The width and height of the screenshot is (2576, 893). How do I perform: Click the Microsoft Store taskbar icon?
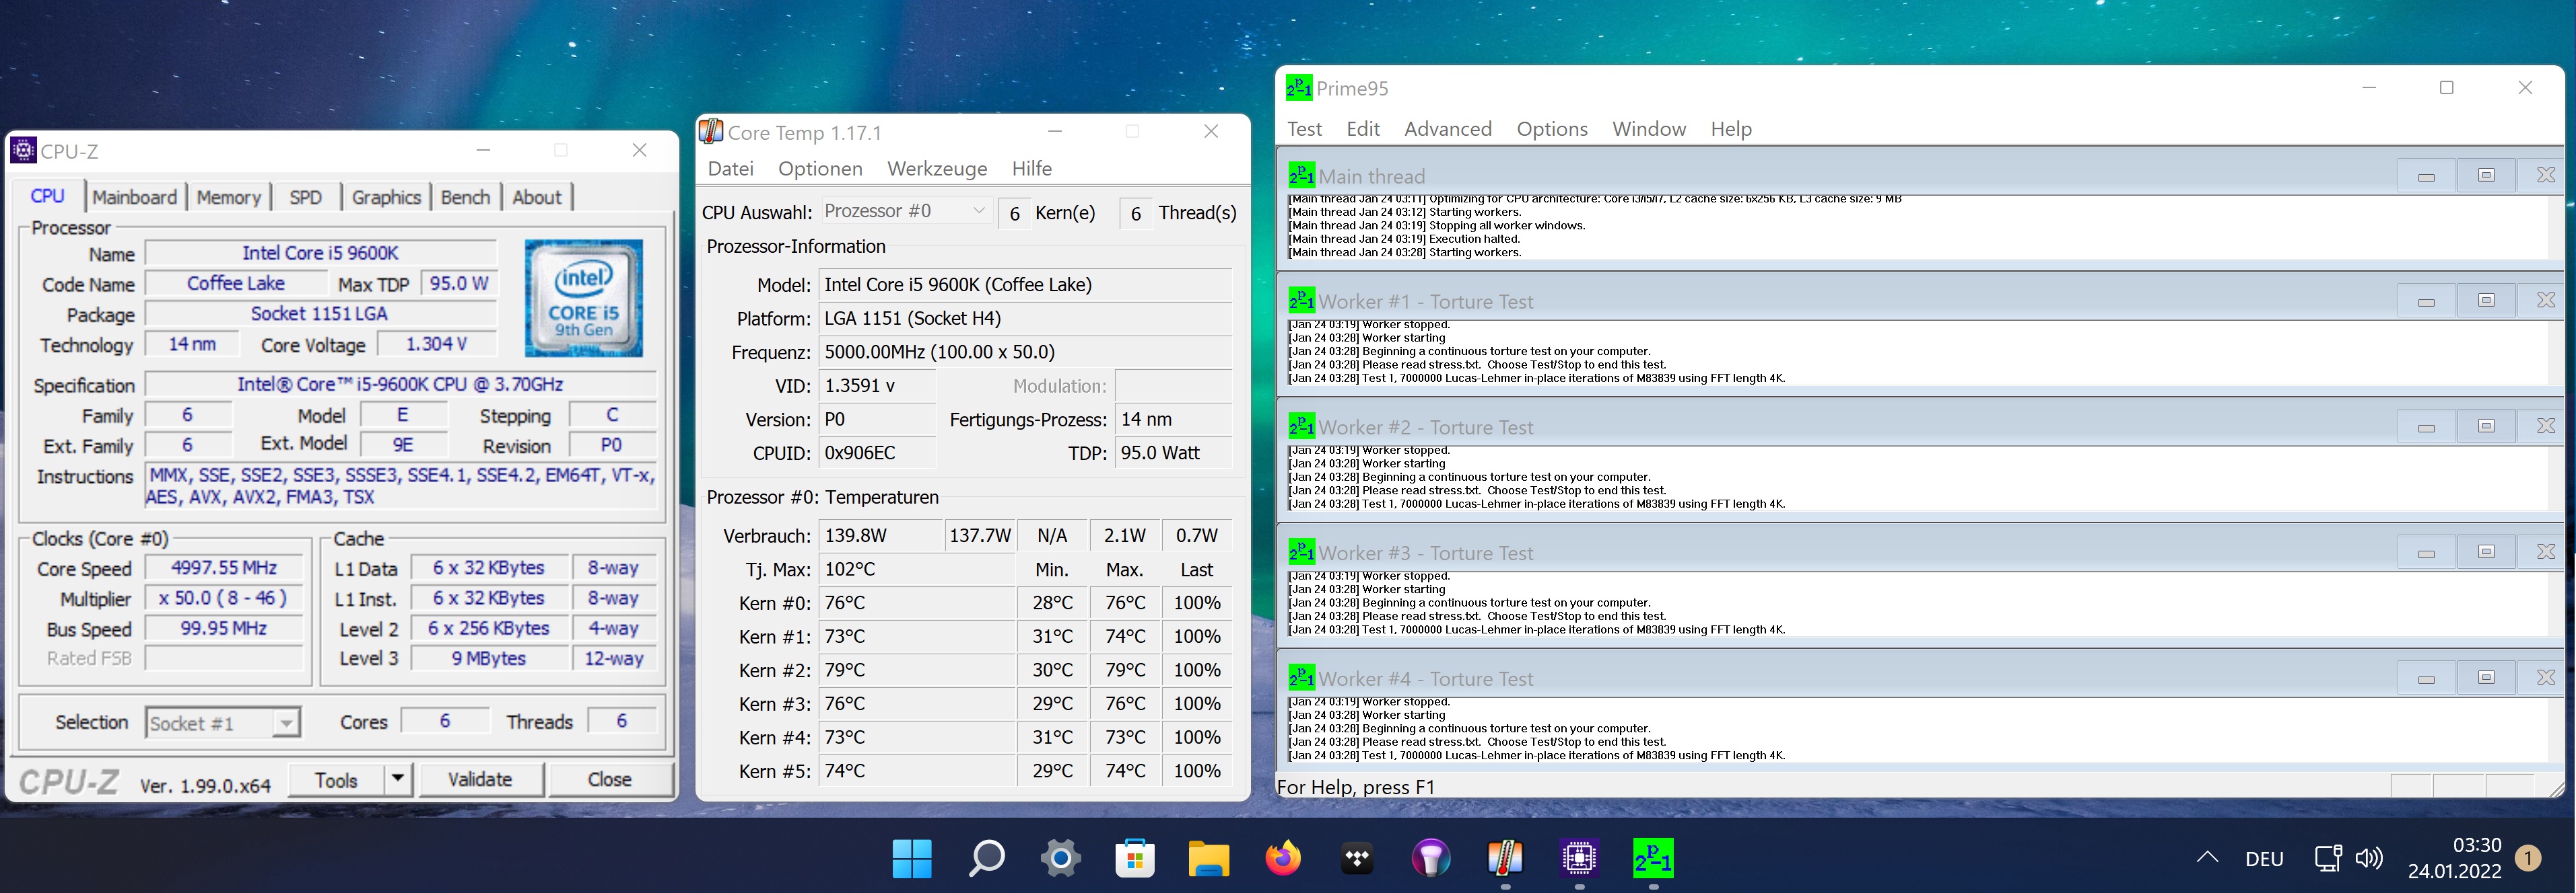[1135, 858]
